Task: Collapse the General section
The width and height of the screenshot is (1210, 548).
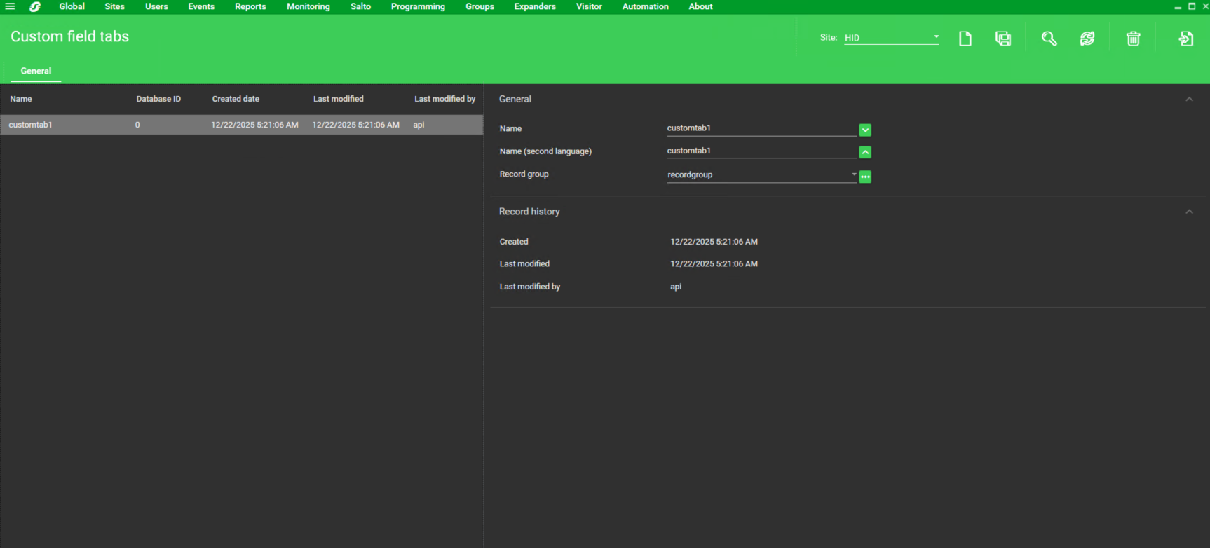Action: (1189, 100)
